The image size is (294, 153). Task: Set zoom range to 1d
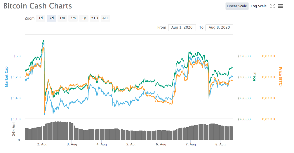click(41, 18)
